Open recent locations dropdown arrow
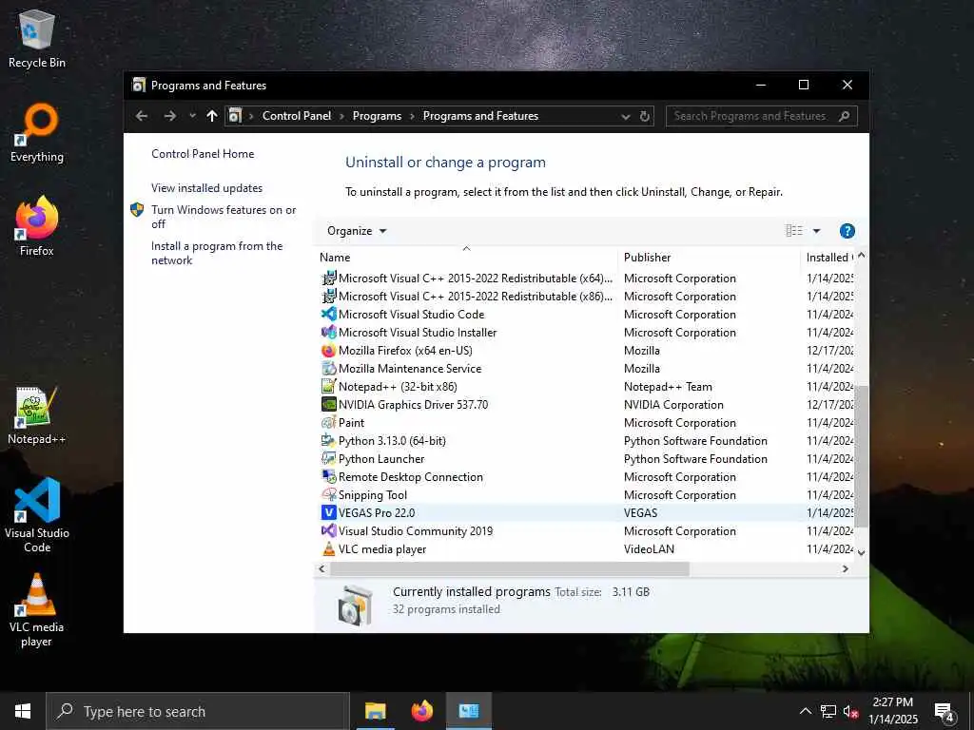This screenshot has height=730, width=974. (x=192, y=116)
